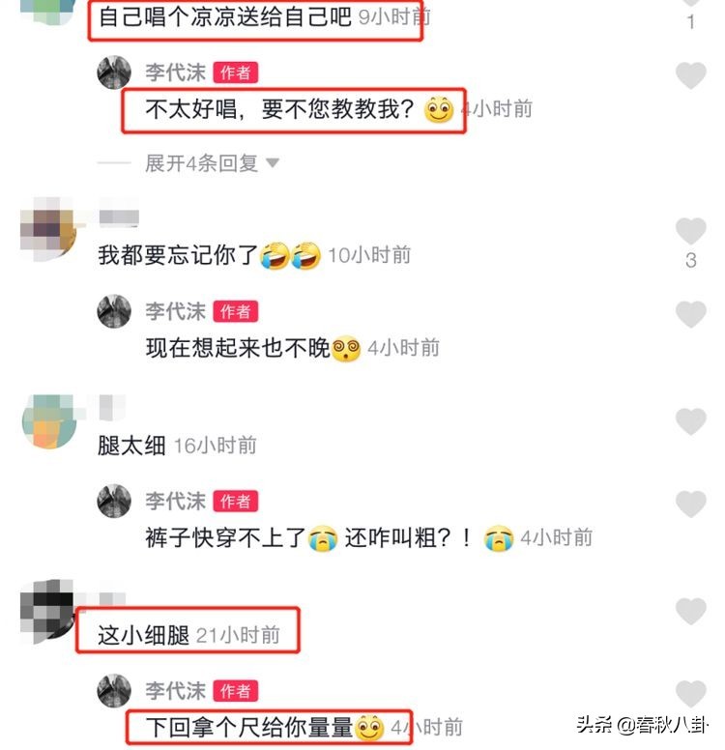Screen dimensions: 725x750
Task: Like the reply "下回拿个尺给你量量"
Action: click(690, 694)
